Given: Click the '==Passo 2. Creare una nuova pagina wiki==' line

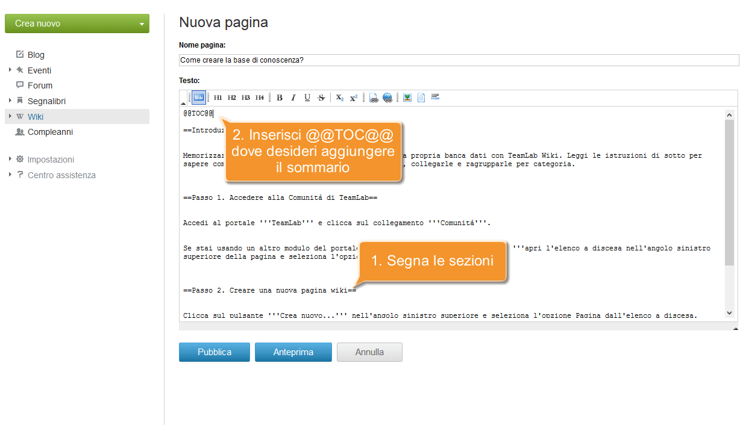Looking at the screenshot, I should click(270, 290).
